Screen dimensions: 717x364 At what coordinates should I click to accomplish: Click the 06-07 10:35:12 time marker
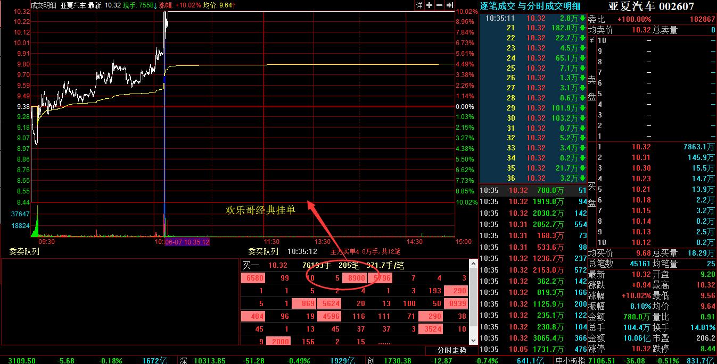tap(187, 242)
